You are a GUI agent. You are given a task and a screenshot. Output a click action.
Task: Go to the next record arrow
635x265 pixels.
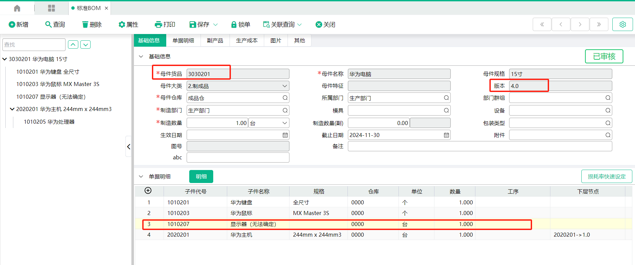[580, 24]
